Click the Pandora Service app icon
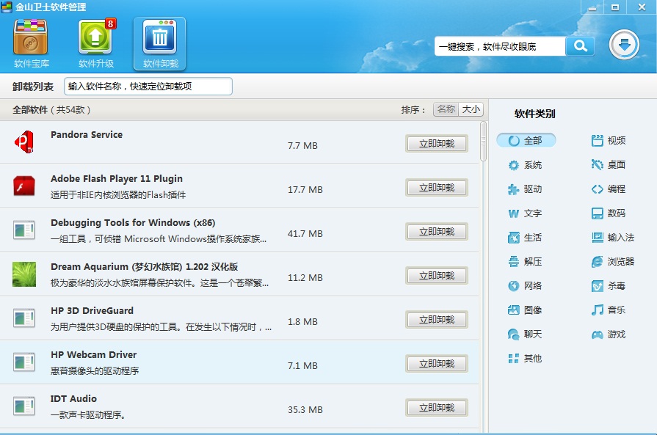 (24, 142)
